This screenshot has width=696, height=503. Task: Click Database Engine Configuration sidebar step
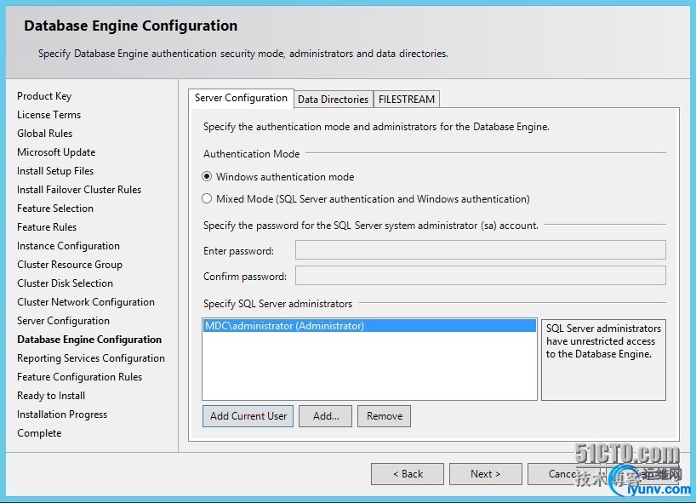[89, 340]
